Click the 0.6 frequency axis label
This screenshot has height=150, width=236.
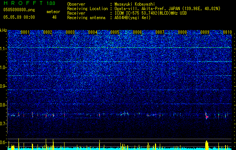point(3,142)
